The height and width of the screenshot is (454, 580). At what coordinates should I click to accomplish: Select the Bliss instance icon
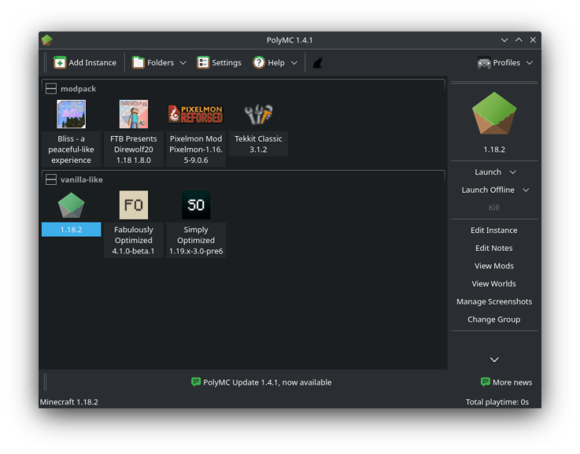click(71, 114)
